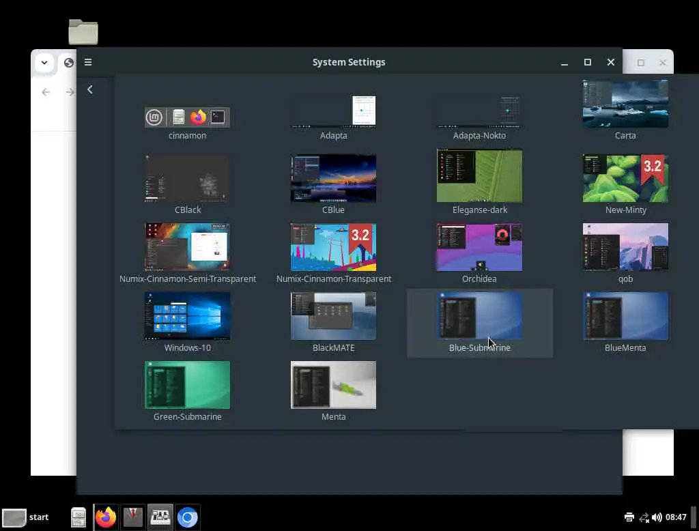Click the "Eleganse-dark" label text
The image size is (699, 531).
[480, 210]
